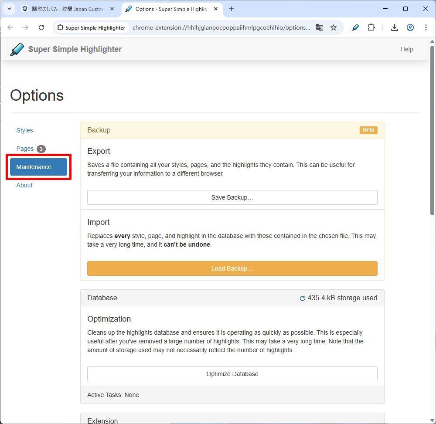This screenshot has width=436, height=424.
Task: Open the tab search dropdown arrow
Action: click(9, 9)
